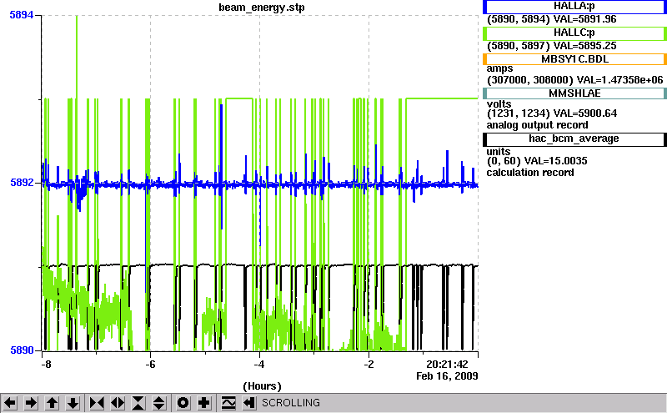Click the -2 hours axis tick label
The image size is (667, 413).
tap(369, 365)
